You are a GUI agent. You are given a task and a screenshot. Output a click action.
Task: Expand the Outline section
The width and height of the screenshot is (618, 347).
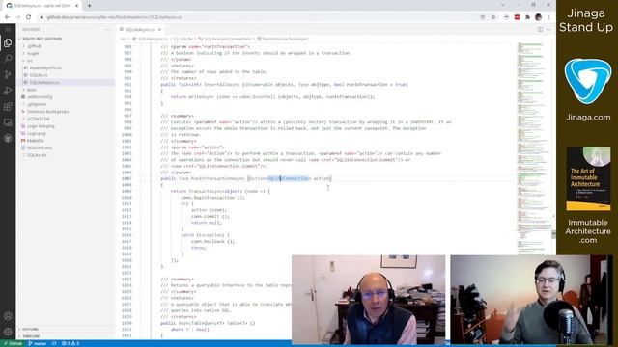30,329
